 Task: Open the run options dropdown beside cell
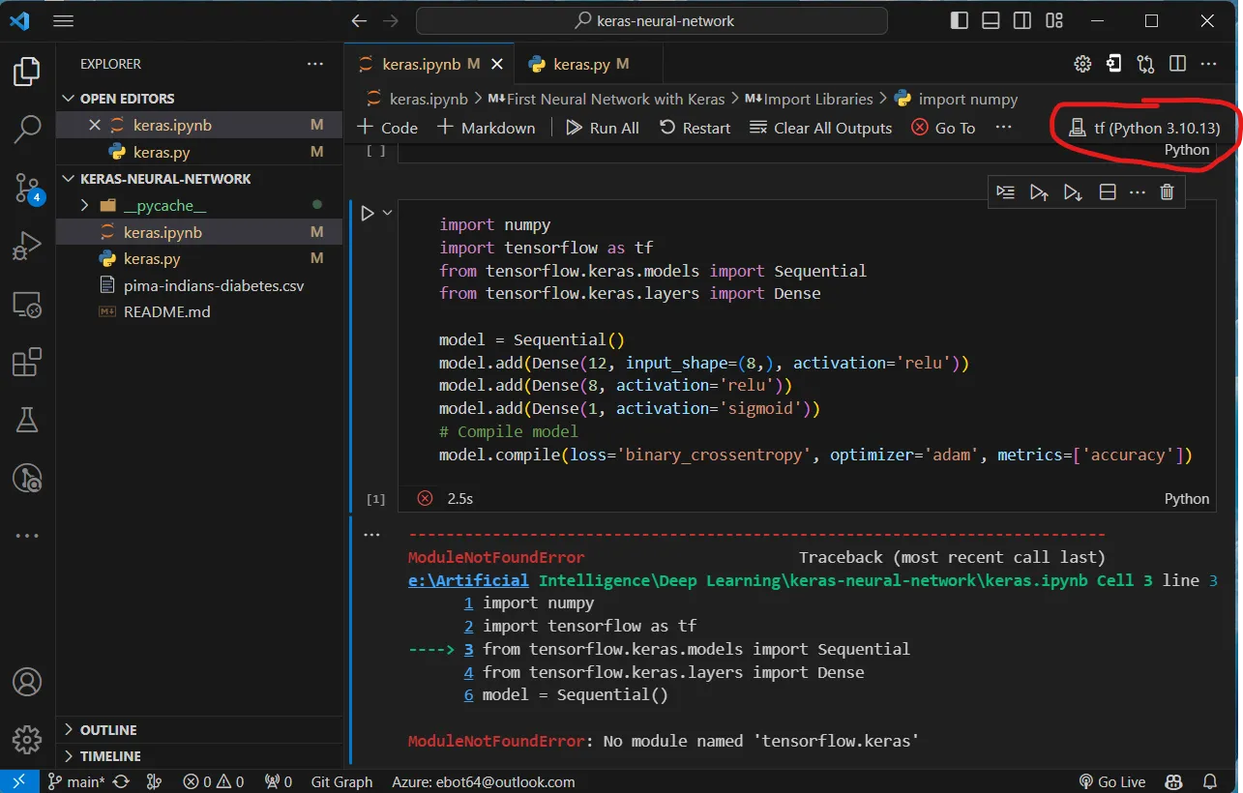pos(388,213)
